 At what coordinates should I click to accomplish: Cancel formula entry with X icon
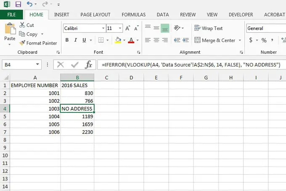pyautogui.click(x=61, y=65)
